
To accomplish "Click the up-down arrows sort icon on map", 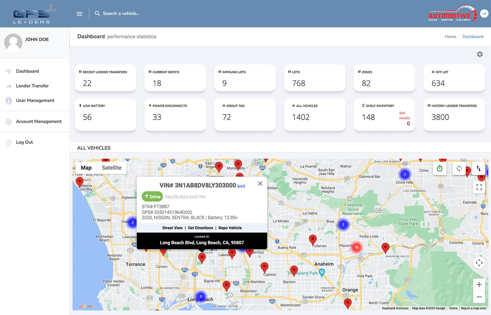I will coord(479,168).
